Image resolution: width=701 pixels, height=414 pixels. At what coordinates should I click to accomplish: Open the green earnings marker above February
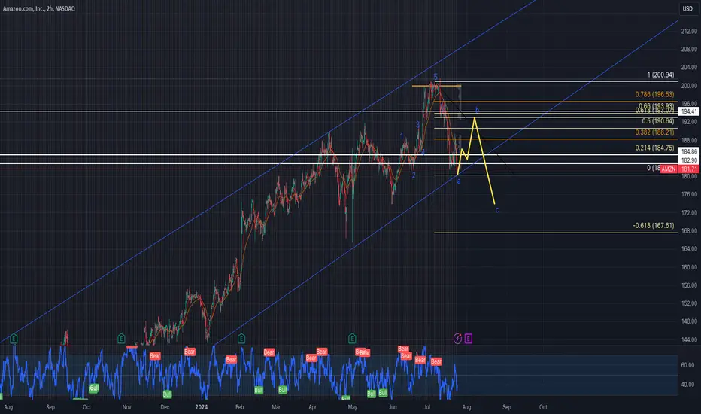[x=241, y=339]
